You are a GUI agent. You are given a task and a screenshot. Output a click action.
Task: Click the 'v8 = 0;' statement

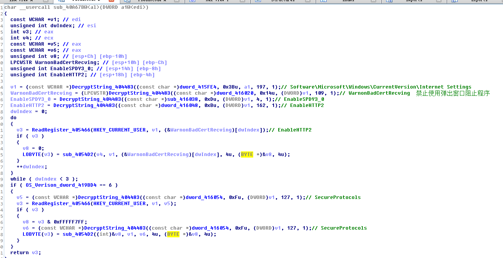tap(33, 148)
